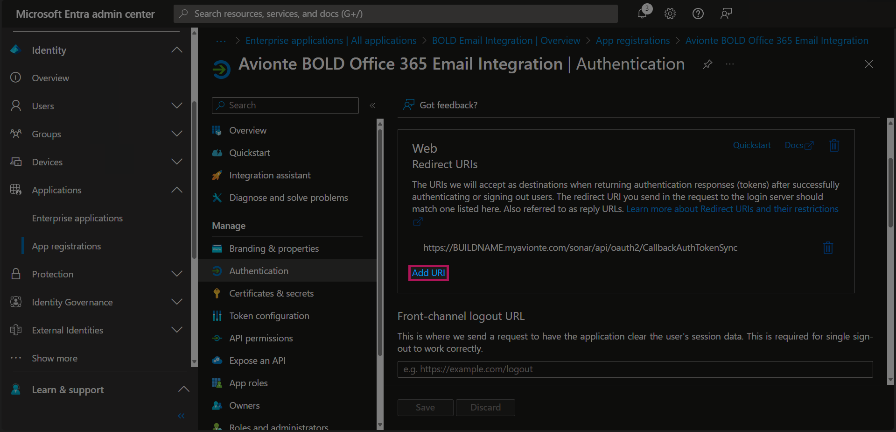The image size is (896, 432).
Task: Open the notifications bell icon
Action: pos(643,14)
